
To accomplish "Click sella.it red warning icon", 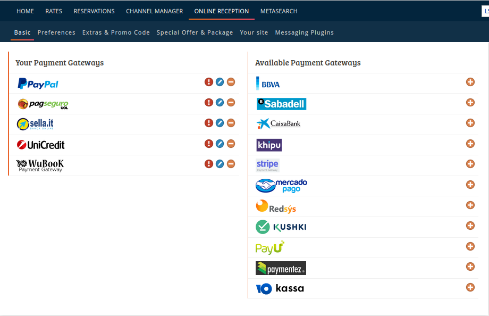I will tap(209, 123).
